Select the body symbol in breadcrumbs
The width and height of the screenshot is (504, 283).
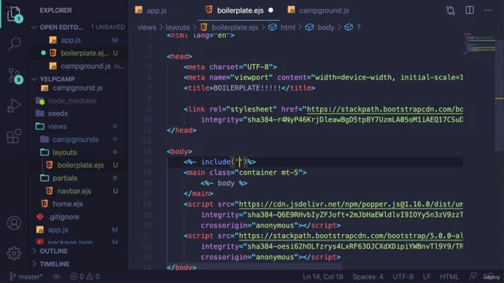click(319, 27)
